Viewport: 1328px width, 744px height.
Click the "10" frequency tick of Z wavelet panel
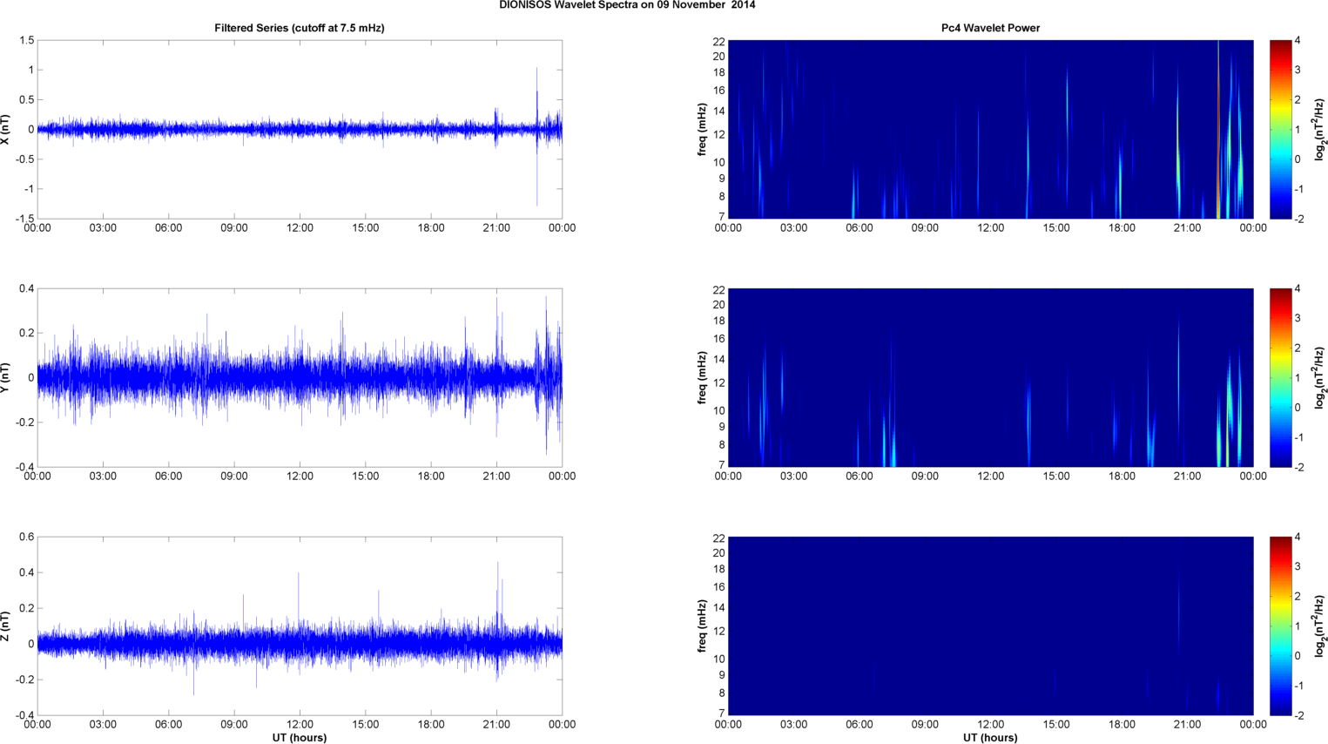click(x=718, y=659)
